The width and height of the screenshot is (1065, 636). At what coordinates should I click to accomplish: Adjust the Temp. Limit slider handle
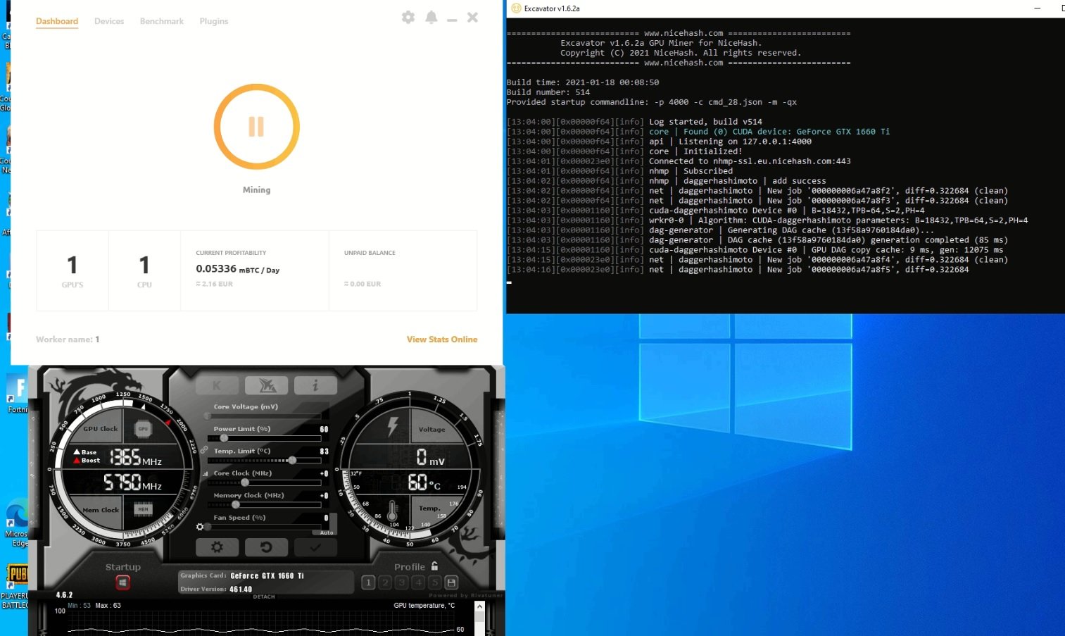click(x=292, y=460)
